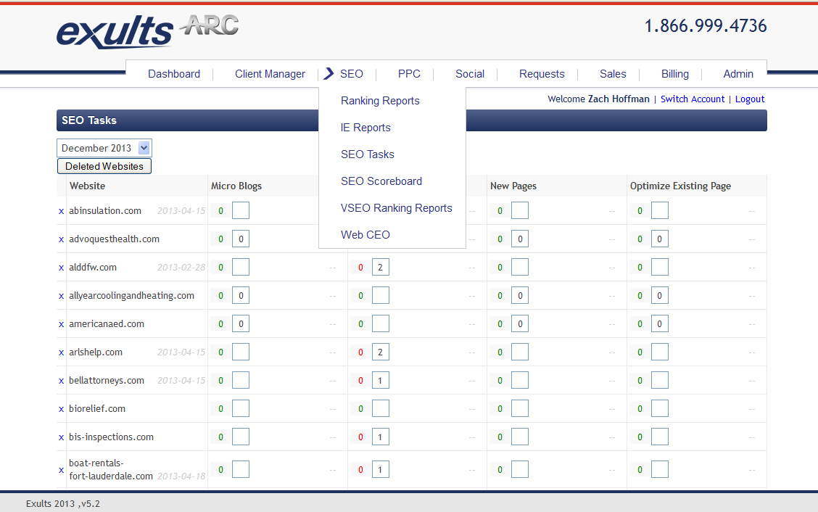818x512 pixels.
Task: Click the x beside arlshelp.com
Action: 61,352
